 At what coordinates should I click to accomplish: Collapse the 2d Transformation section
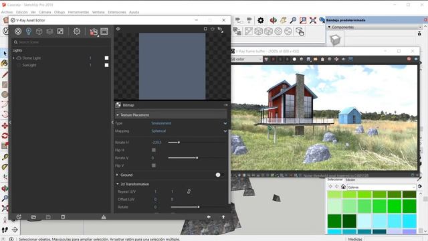click(x=118, y=184)
